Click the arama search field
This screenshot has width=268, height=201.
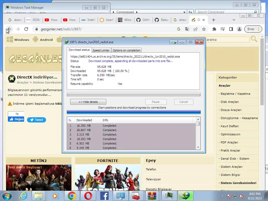pos(227,40)
